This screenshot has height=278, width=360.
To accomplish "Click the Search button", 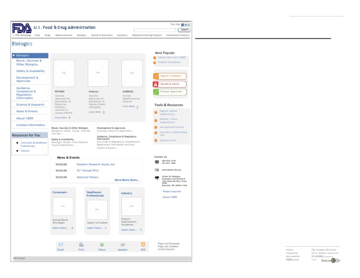I will pyautogui.click(x=184, y=30).
